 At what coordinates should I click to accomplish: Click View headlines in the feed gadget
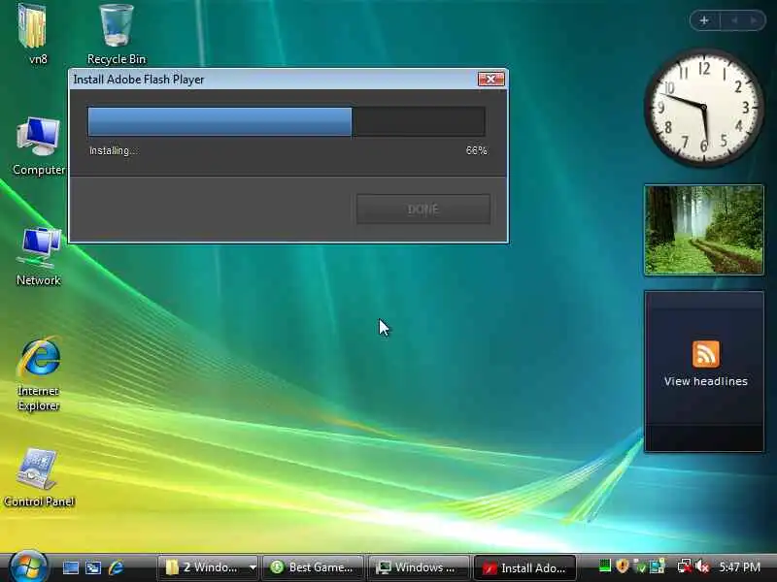[706, 381]
